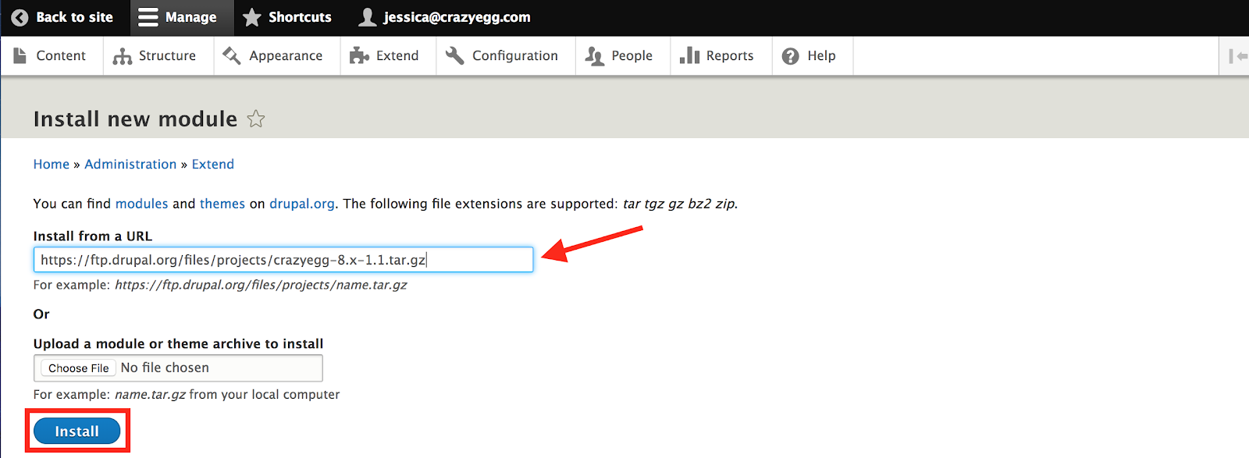Open the Content admin menu
This screenshot has width=1249, height=458.
click(x=52, y=55)
